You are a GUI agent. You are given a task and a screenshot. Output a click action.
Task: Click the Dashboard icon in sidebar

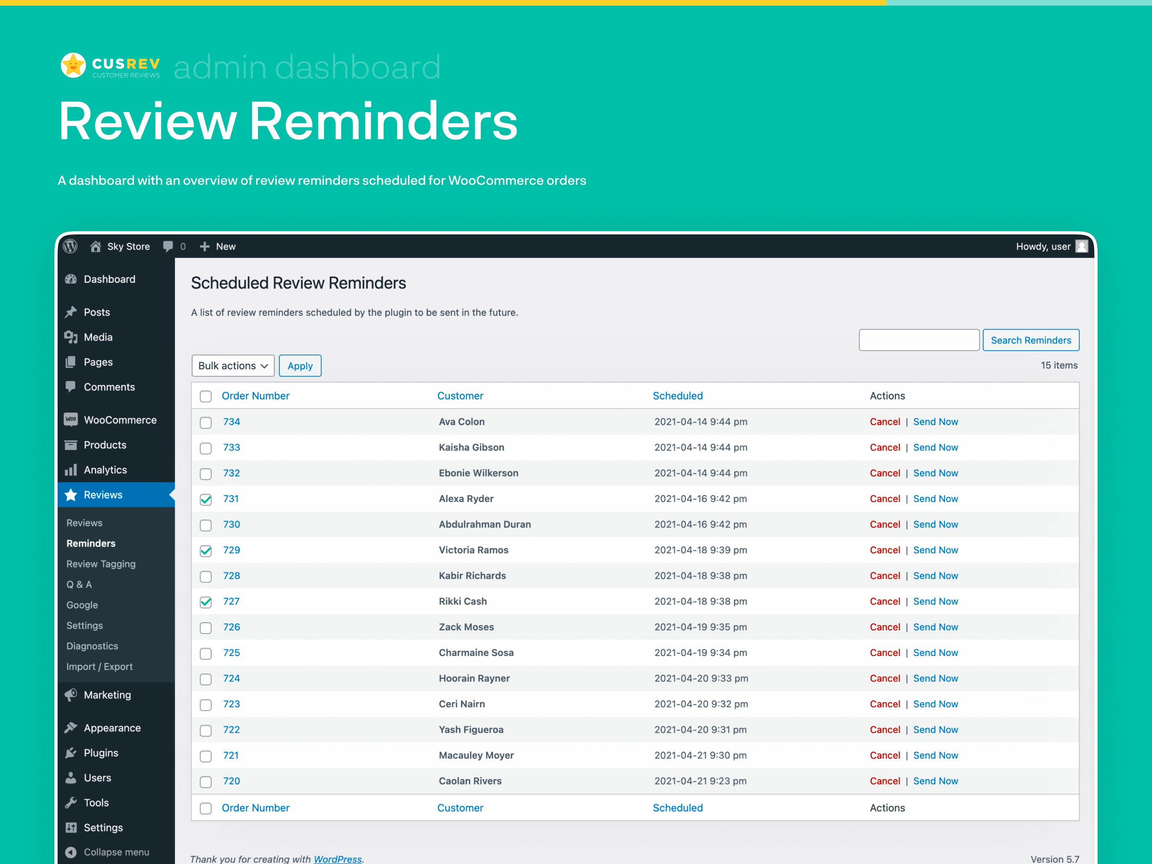point(74,279)
